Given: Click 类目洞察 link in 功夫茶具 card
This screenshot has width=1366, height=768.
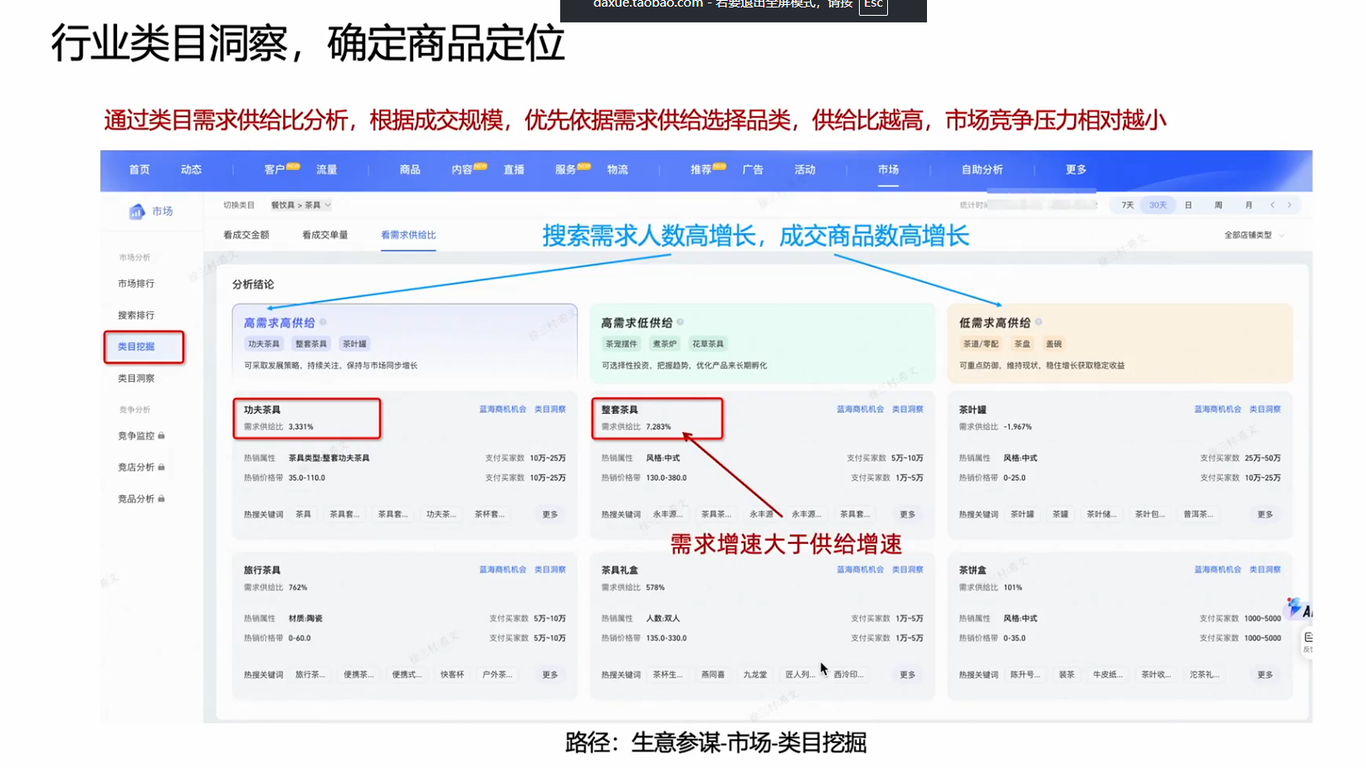Looking at the screenshot, I should click(x=550, y=409).
